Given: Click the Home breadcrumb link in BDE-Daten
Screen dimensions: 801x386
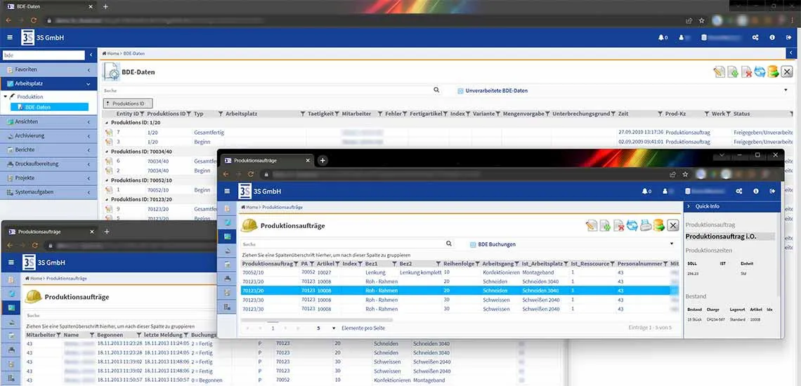Looking at the screenshot, I should click(x=111, y=53).
